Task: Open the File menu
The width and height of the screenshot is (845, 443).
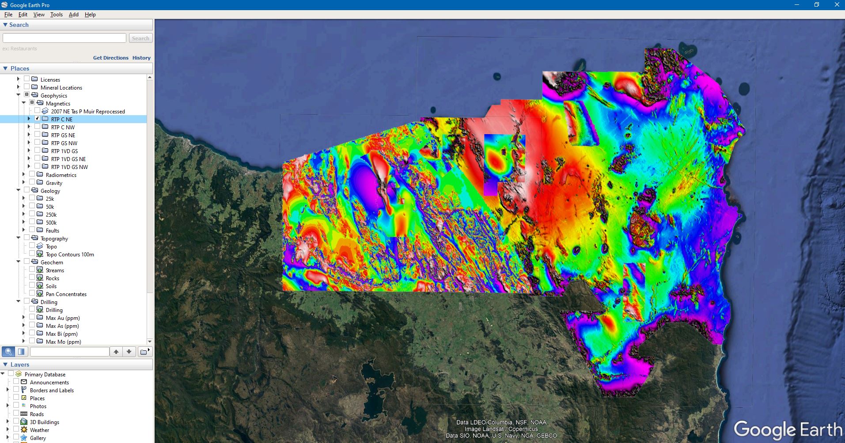Action: (x=8, y=14)
